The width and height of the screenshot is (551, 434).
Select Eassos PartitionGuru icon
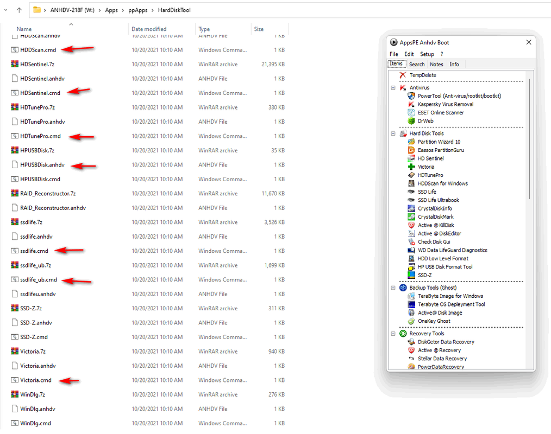(x=411, y=150)
